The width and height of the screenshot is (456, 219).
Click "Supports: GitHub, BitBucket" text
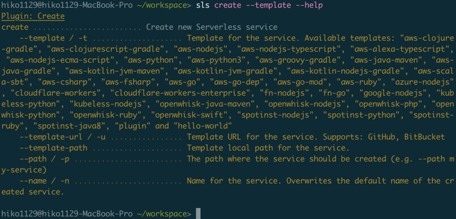(x=384, y=137)
